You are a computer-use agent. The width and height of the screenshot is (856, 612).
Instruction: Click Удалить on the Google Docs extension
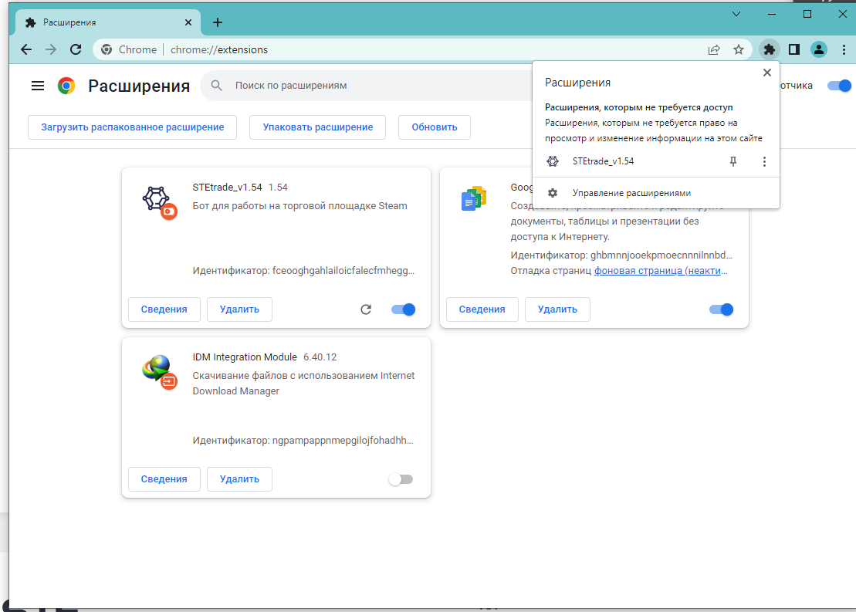[557, 309]
